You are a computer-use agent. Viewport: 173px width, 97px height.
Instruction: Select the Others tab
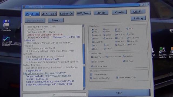coord(101,13)
